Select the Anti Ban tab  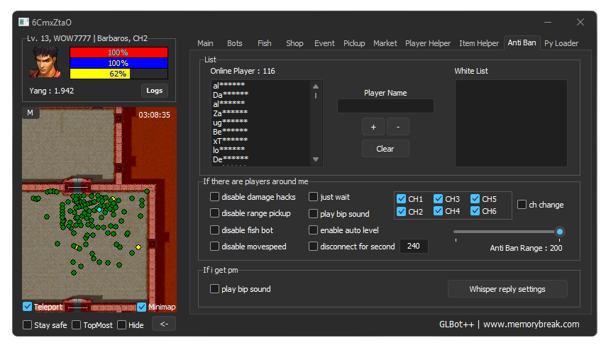tap(522, 43)
